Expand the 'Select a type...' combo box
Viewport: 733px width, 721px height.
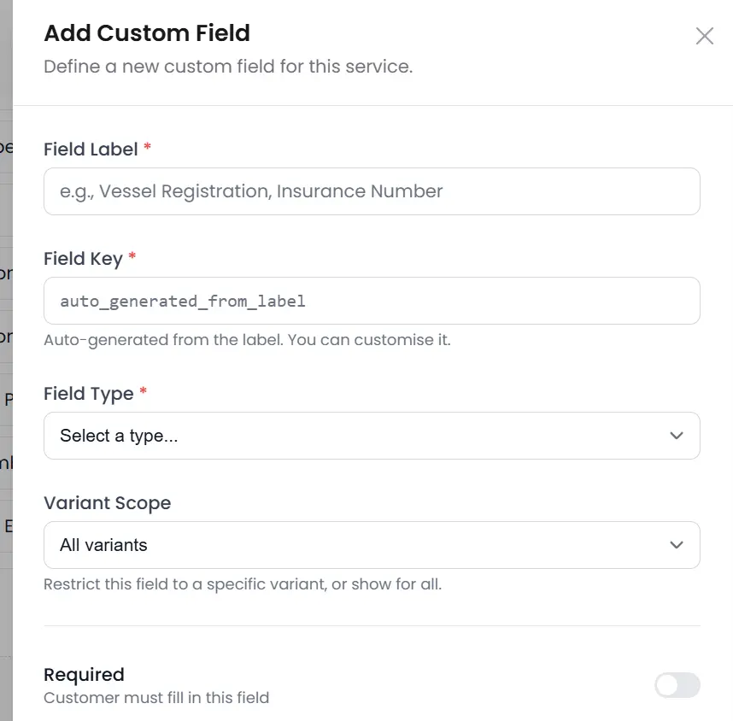[371, 436]
